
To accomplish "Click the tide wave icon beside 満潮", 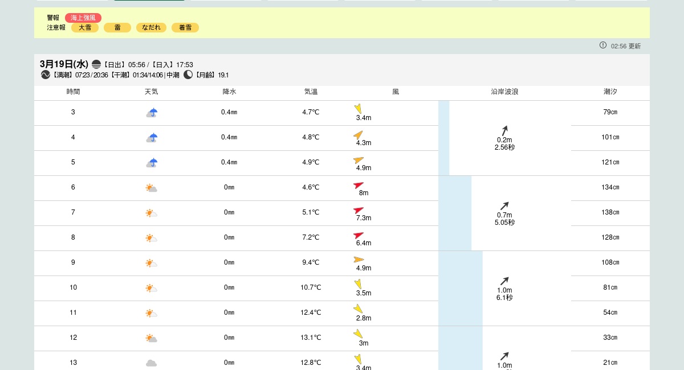I will (x=46, y=75).
